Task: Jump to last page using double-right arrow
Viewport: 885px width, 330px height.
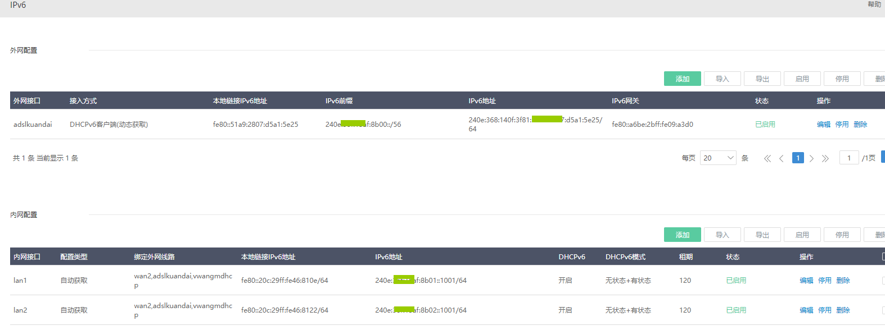Action: pos(825,158)
